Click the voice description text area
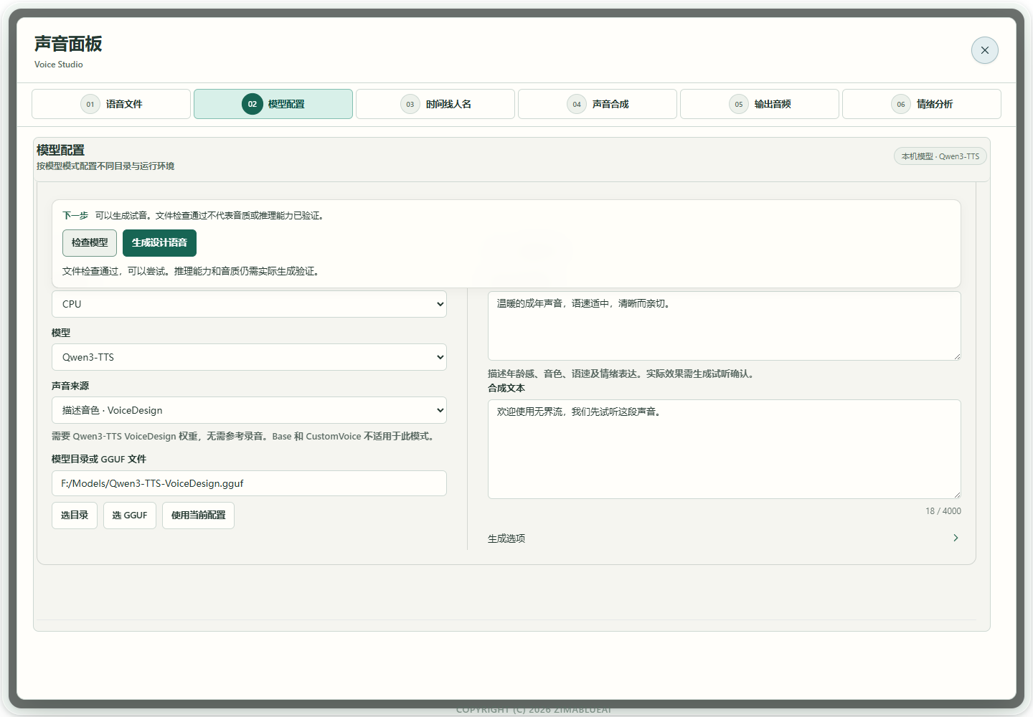The width and height of the screenshot is (1033, 717). click(x=725, y=326)
